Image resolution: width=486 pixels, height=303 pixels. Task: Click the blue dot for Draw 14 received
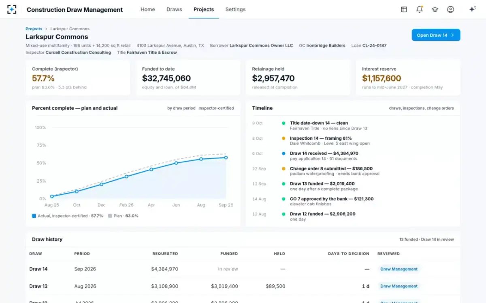tap(283, 154)
